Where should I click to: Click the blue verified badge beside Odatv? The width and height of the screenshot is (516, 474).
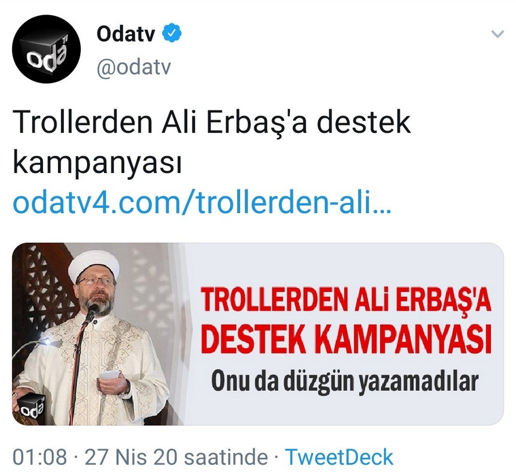[x=173, y=33]
